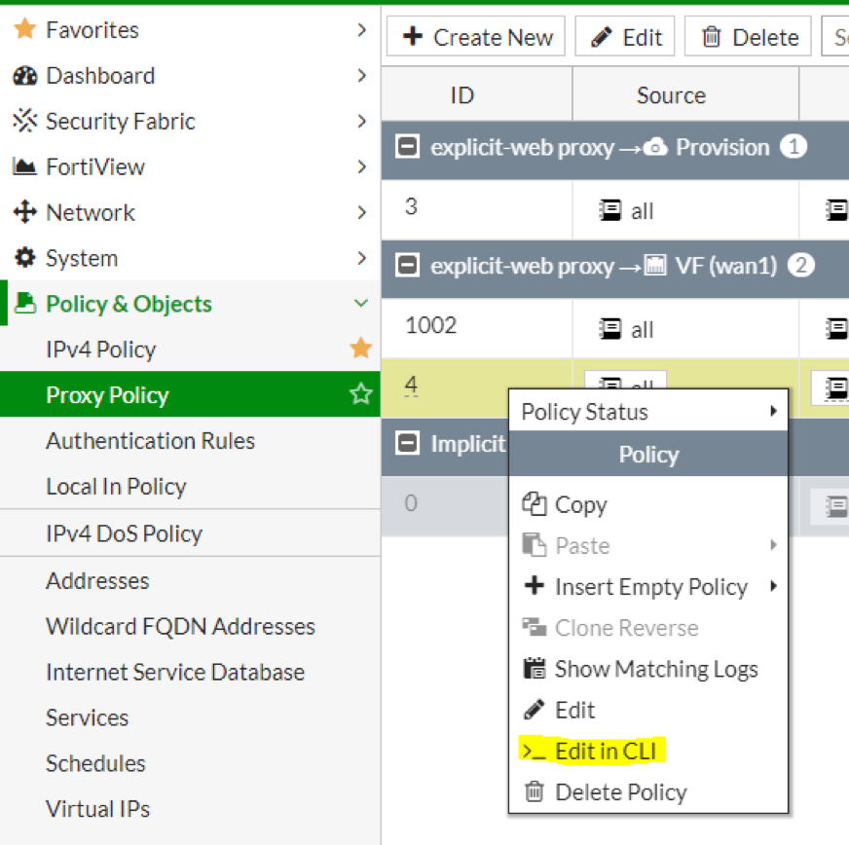Screen dimensions: 849x845
Task: Open the Services page
Action: 190,717
